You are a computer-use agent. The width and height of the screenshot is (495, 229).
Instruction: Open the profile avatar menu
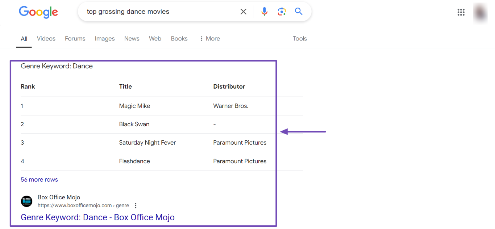[481, 13]
